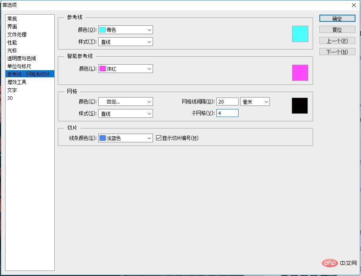This screenshot has width=361, height=276.
Task: Go to 3D preferences category
Action: pyautogui.click(x=10, y=98)
